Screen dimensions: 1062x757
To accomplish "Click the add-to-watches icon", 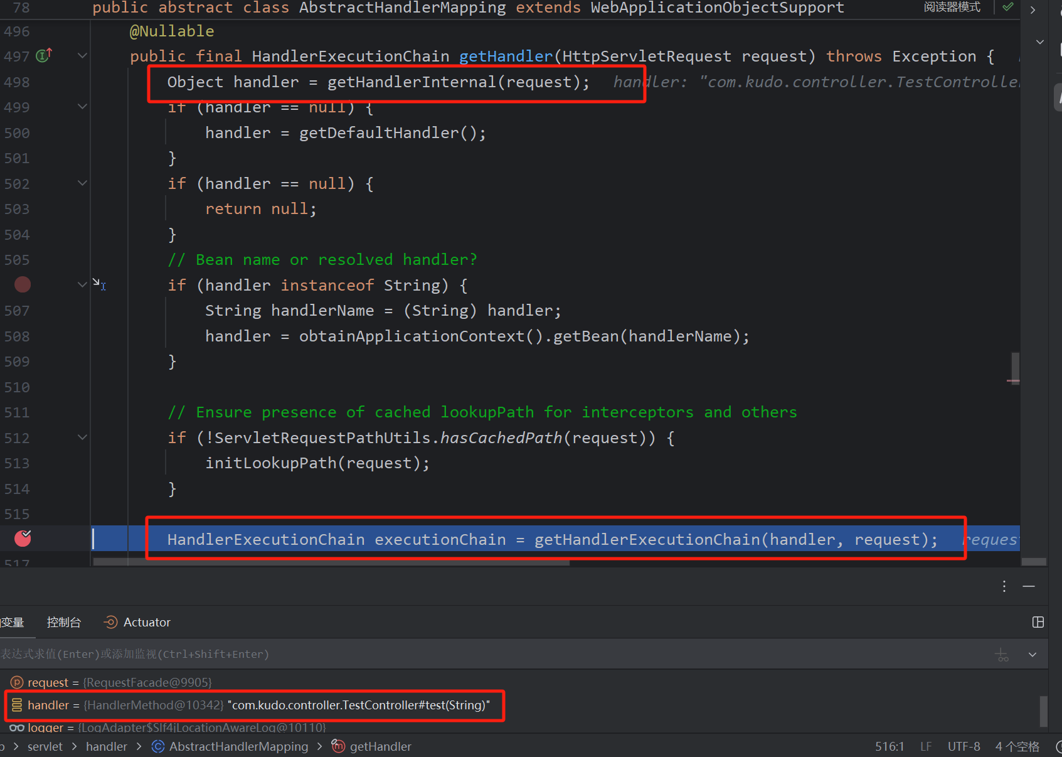I will (1002, 655).
